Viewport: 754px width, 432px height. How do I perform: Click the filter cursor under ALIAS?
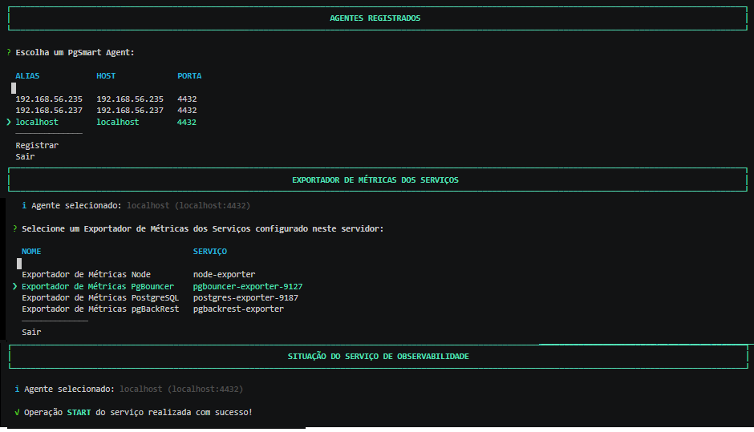[x=14, y=88]
